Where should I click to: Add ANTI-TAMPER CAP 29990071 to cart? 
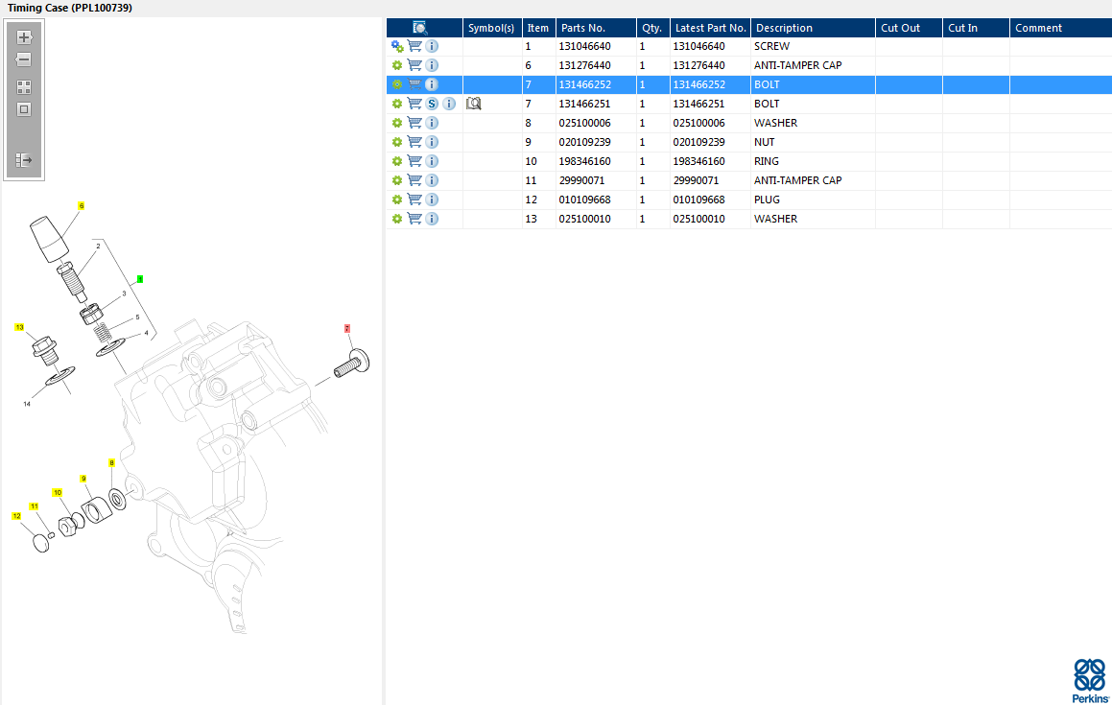coord(414,180)
